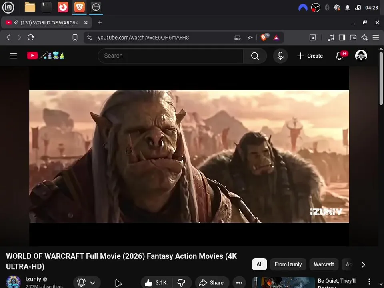Go to YouTube home via logo
This screenshot has width=384, height=288.
(x=46, y=56)
